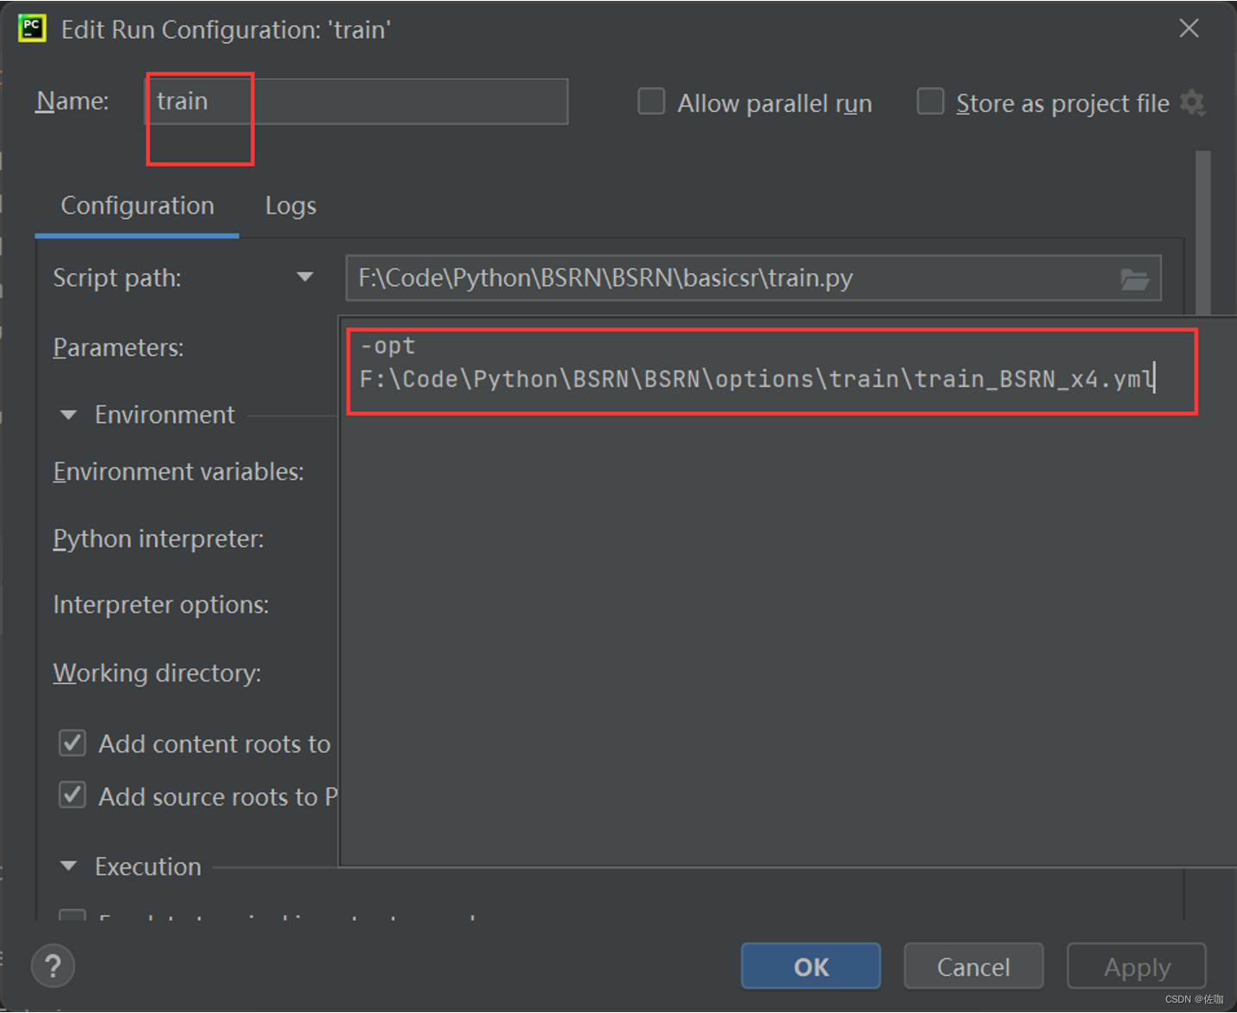Browse for script path with folder icon

pyautogui.click(x=1134, y=278)
